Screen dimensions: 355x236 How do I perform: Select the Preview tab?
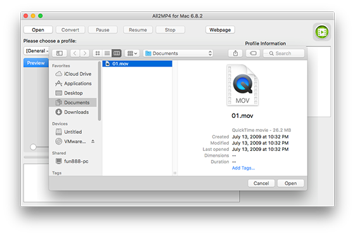click(x=35, y=63)
